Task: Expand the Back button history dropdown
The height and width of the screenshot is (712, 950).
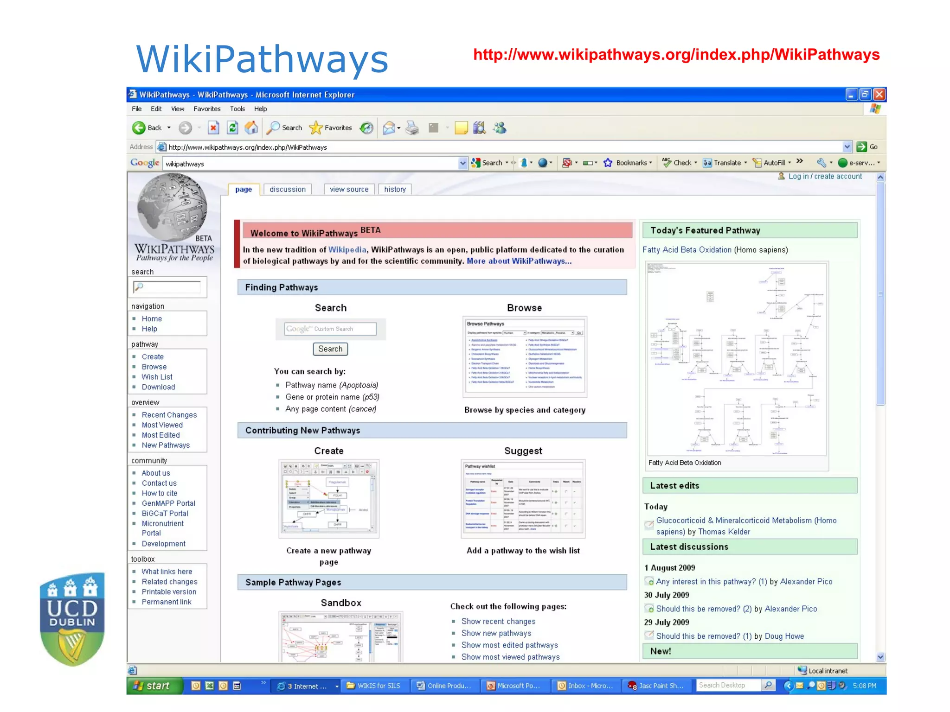Action: [169, 127]
